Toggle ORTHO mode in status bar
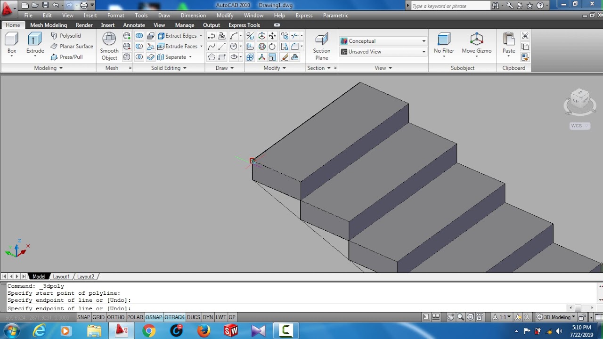The height and width of the screenshot is (339, 603). point(116,317)
